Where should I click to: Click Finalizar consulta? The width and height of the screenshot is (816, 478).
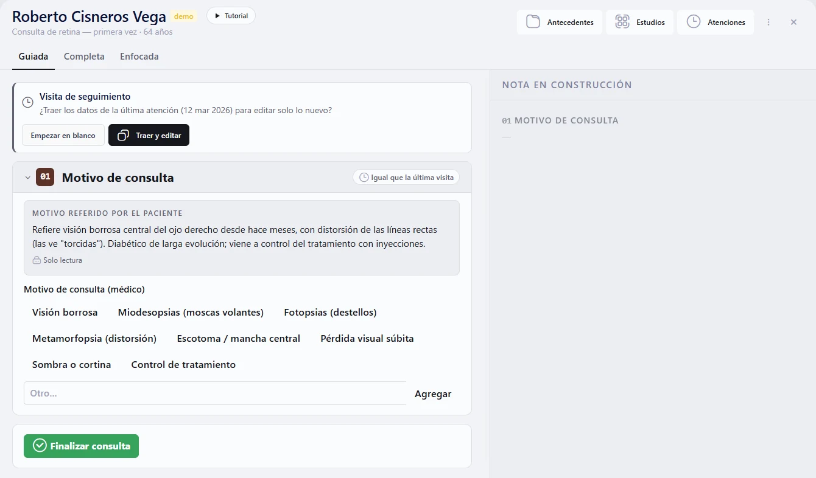(x=81, y=446)
